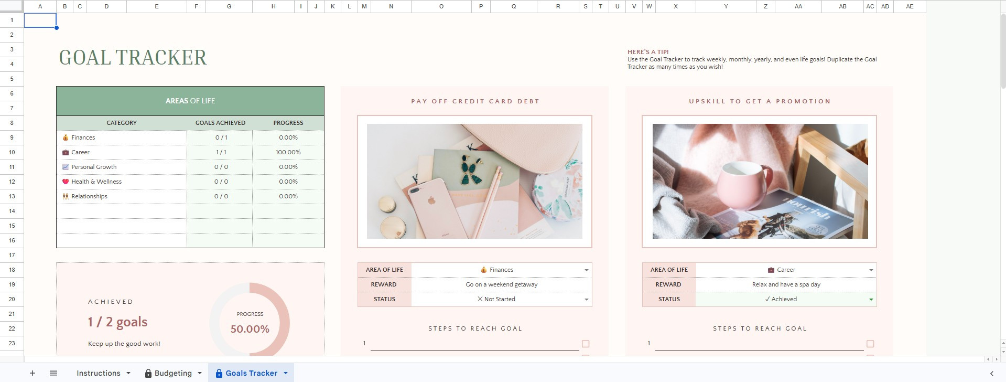The image size is (1006, 382).
Task: Open the Not Started status dropdown
Action: [x=586, y=300]
